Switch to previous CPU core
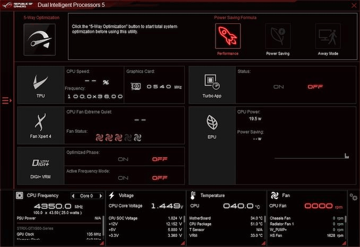The height and width of the screenshot is (247, 360). [x=73, y=196]
